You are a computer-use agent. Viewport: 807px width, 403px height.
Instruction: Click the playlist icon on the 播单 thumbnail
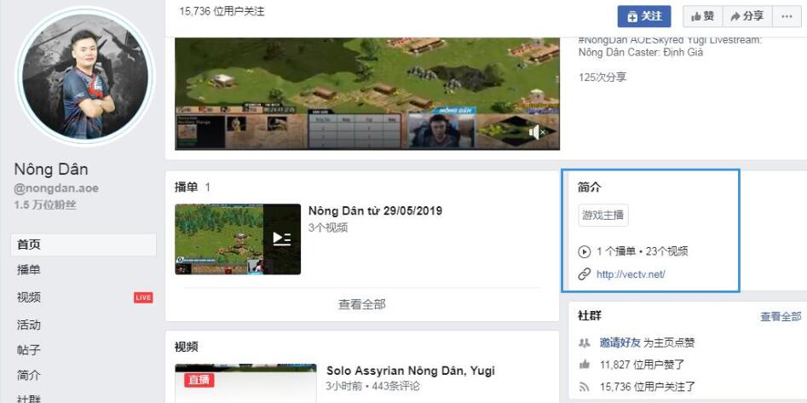click(281, 239)
